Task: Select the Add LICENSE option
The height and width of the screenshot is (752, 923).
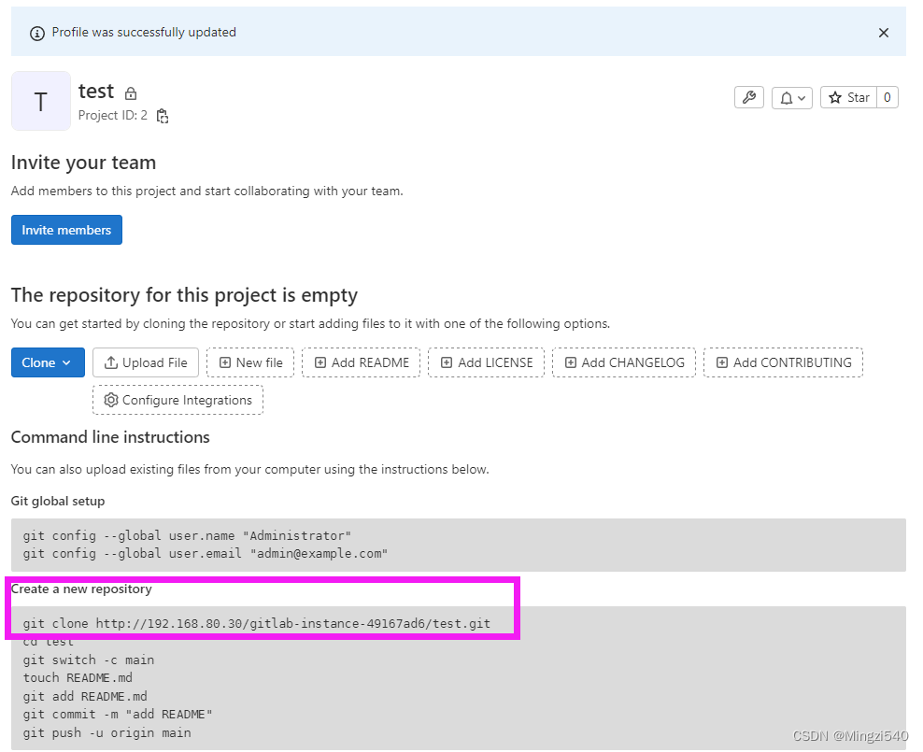Action: pyautogui.click(x=486, y=362)
